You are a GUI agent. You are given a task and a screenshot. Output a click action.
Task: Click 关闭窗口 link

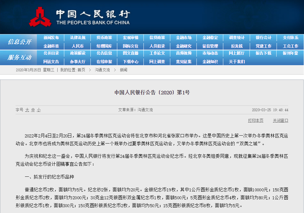[281, 120]
